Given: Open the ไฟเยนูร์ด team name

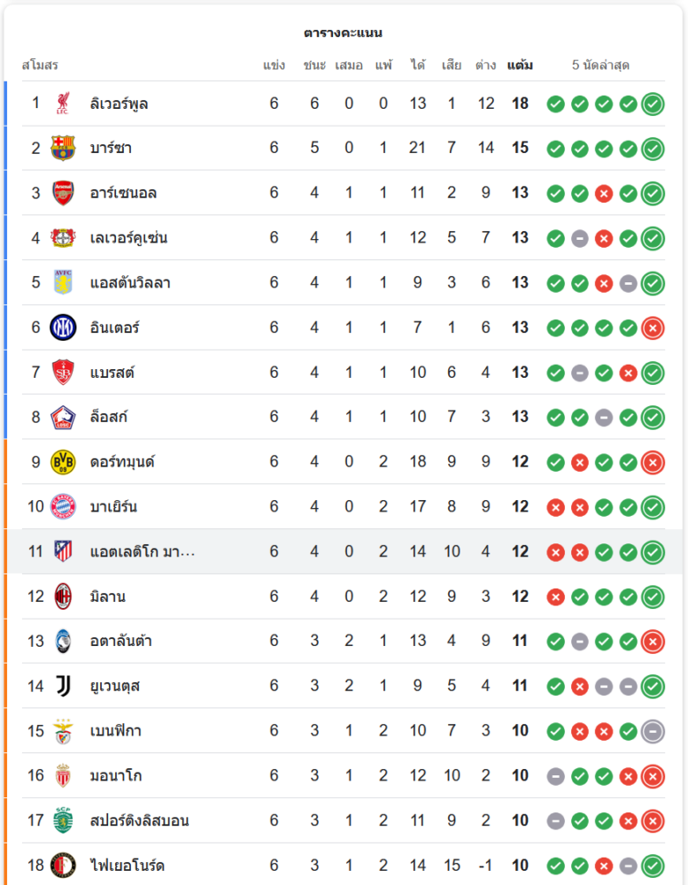Looking at the screenshot, I should 127,866.
